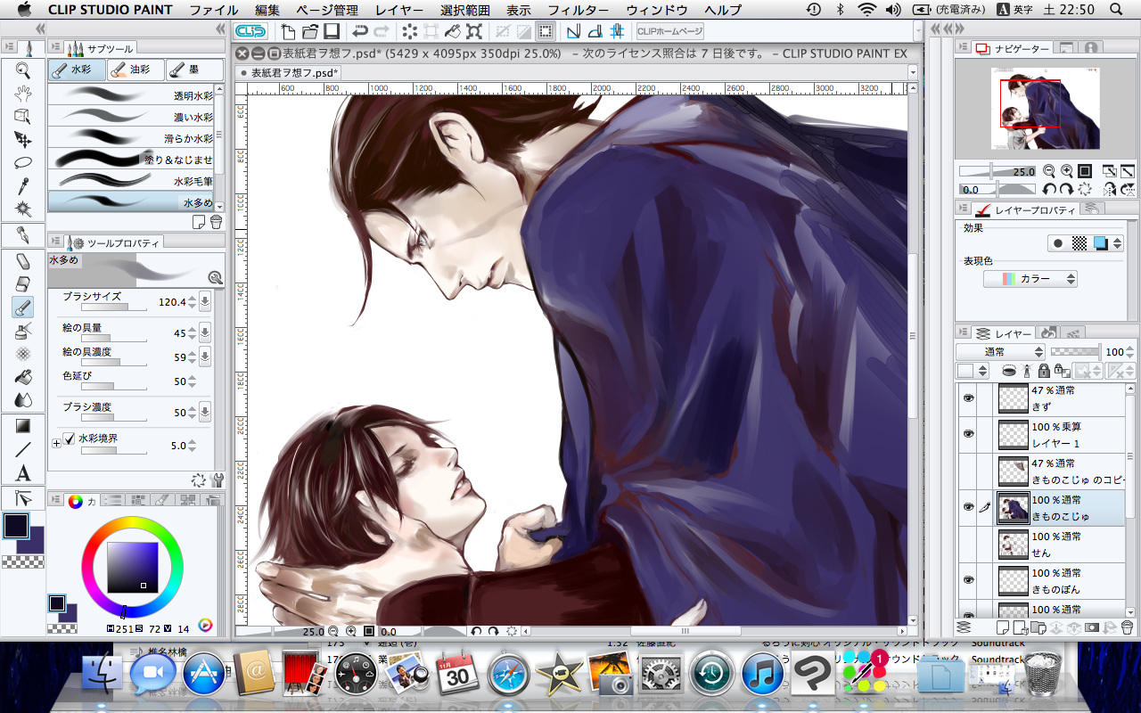Open ブラシ濃度 dynamics dropdown button
This screenshot has width=1141, height=713.
coord(204,413)
